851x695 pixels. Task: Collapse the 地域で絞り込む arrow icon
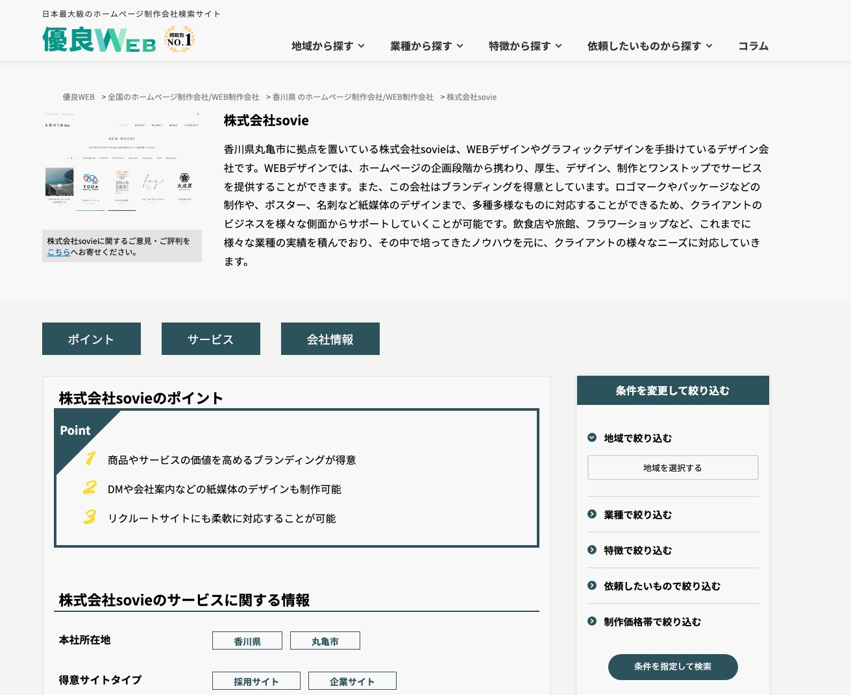coord(592,437)
